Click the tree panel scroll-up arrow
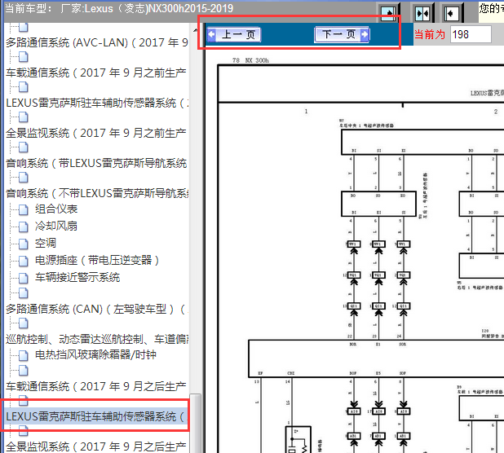The height and width of the screenshot is (453, 504). pos(196,30)
